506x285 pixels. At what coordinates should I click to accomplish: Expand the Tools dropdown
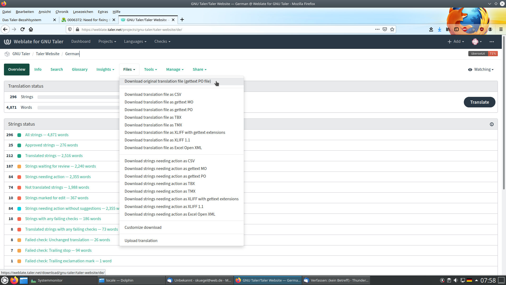pos(150,69)
